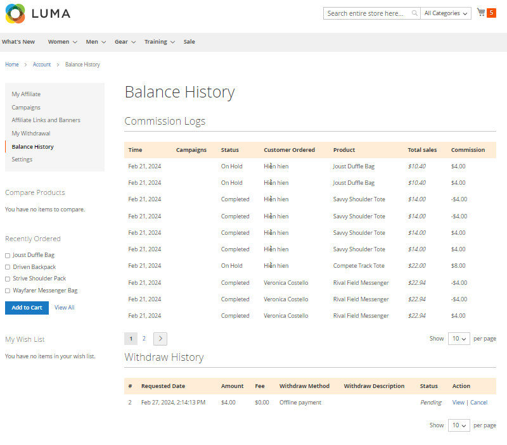Open the All Categories search dropdown
The image size is (507, 445).
point(446,13)
